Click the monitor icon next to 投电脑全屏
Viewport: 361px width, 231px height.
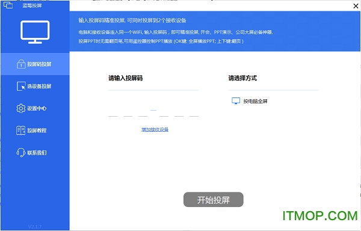[236, 101]
